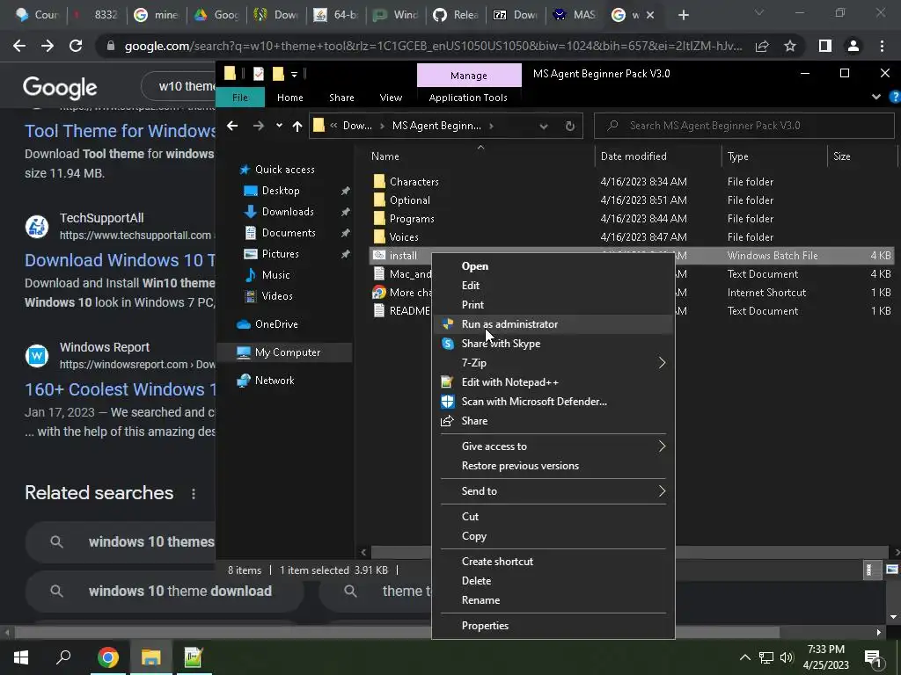Select Quick access in the sidebar
This screenshot has width=901, height=675.
(284, 170)
